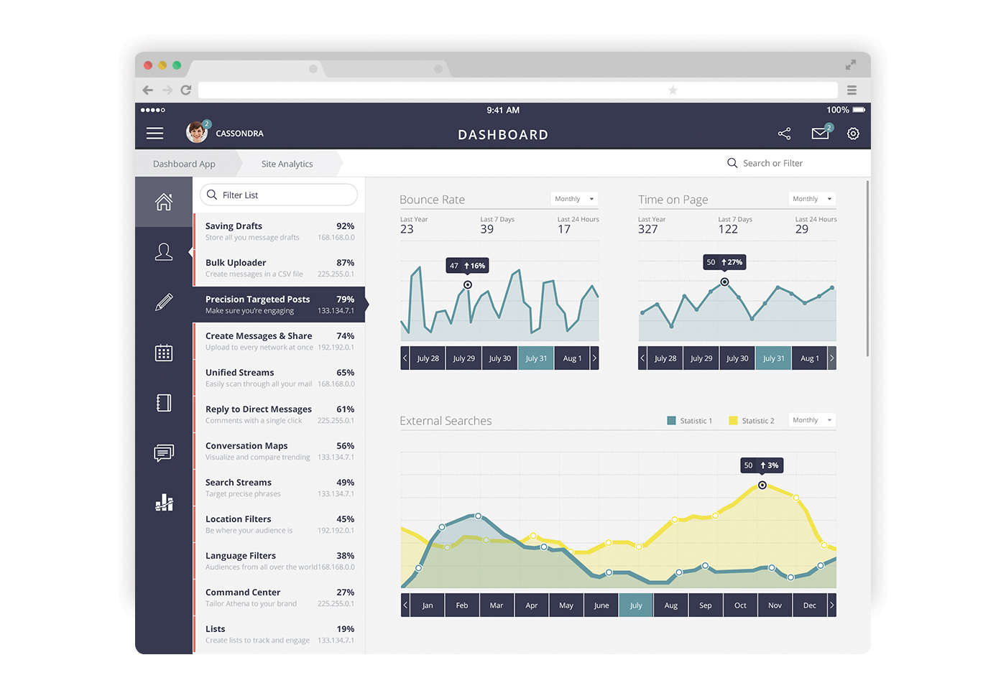Open Reply to Direct Messages item

pos(280,414)
